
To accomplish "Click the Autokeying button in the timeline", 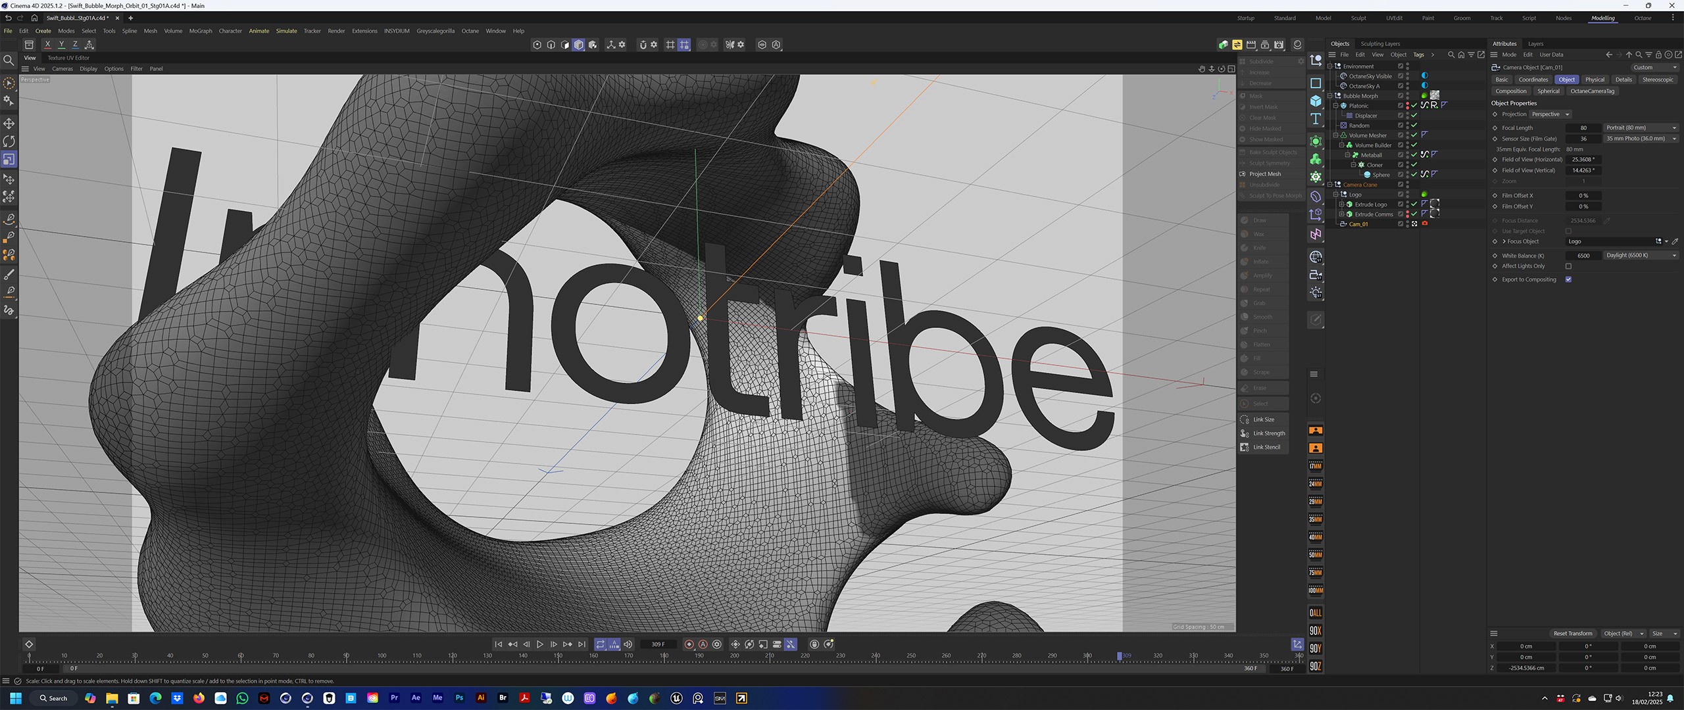I will click(x=703, y=644).
